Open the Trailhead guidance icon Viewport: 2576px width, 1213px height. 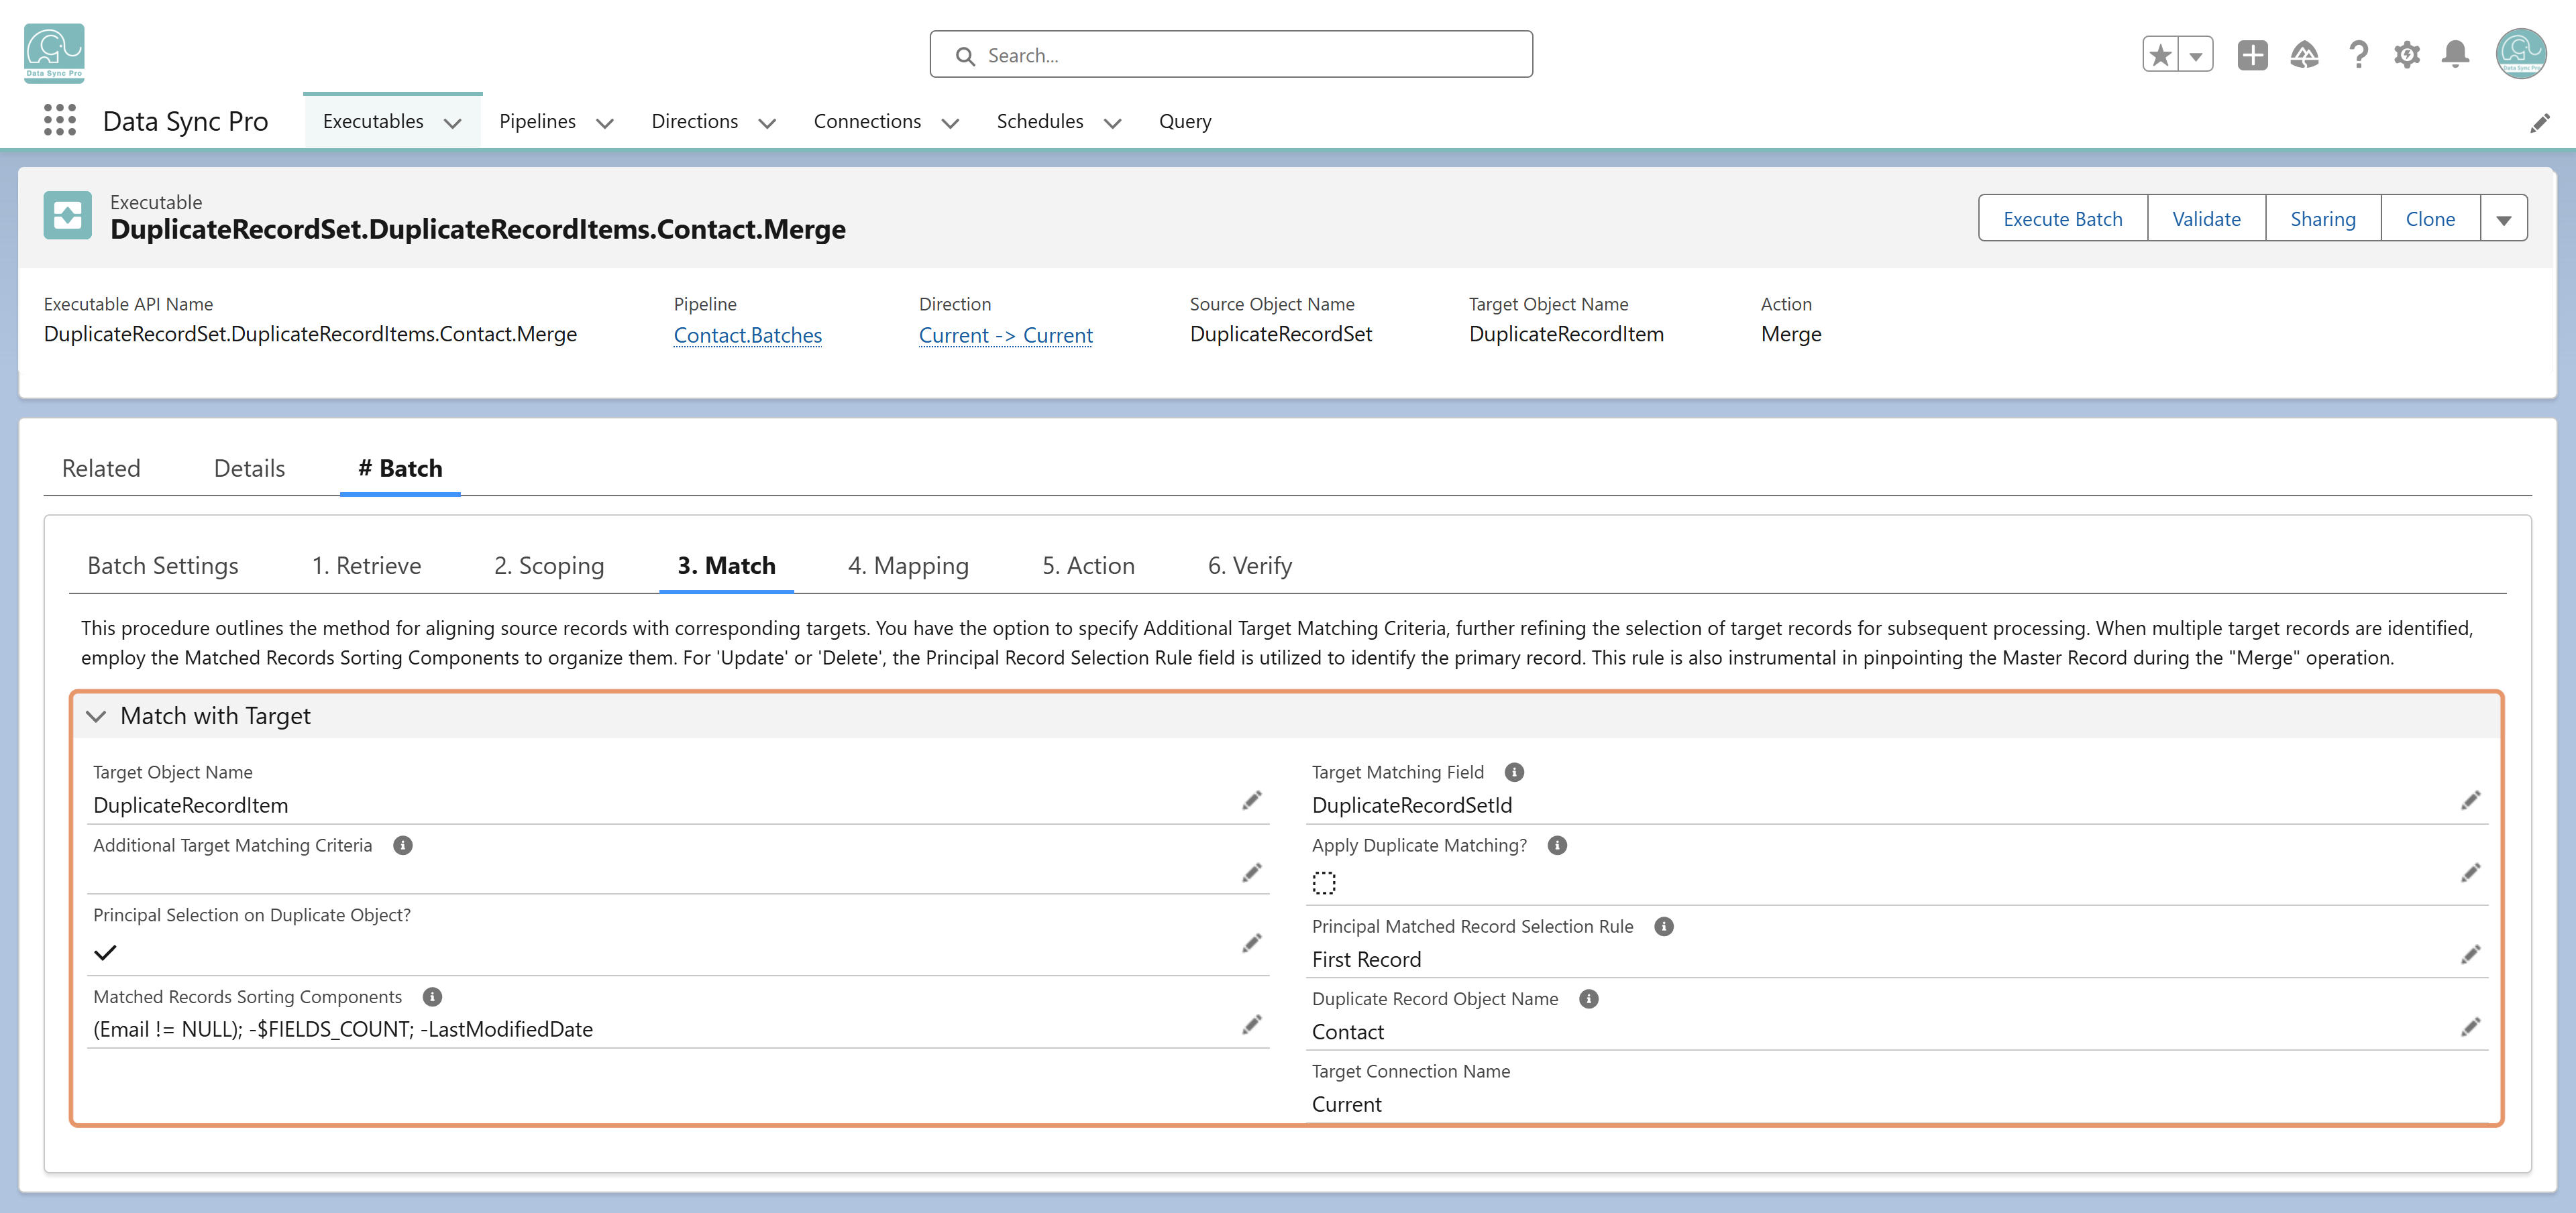(x=2304, y=54)
